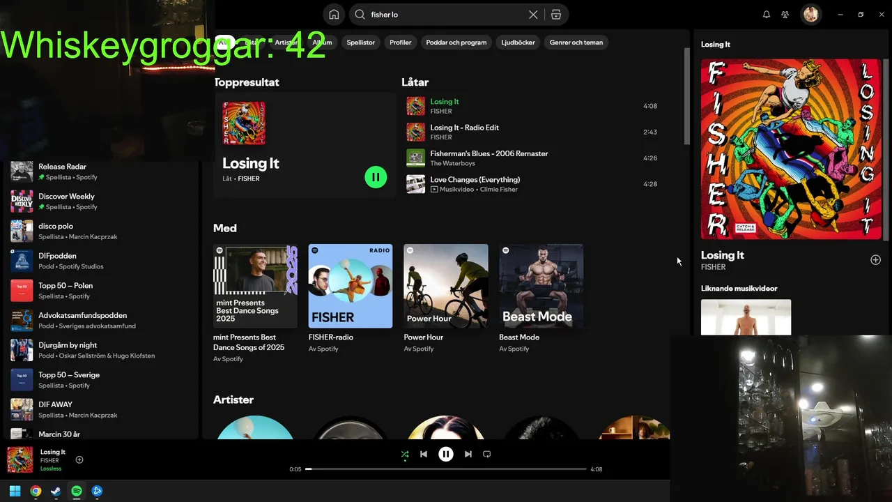Image resolution: width=892 pixels, height=502 pixels.
Task: Open notifications bell icon
Action: click(x=767, y=14)
